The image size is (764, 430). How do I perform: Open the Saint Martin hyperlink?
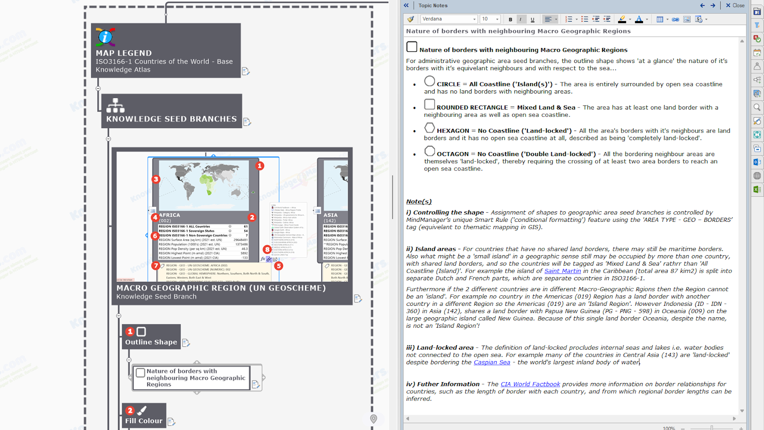(x=563, y=271)
